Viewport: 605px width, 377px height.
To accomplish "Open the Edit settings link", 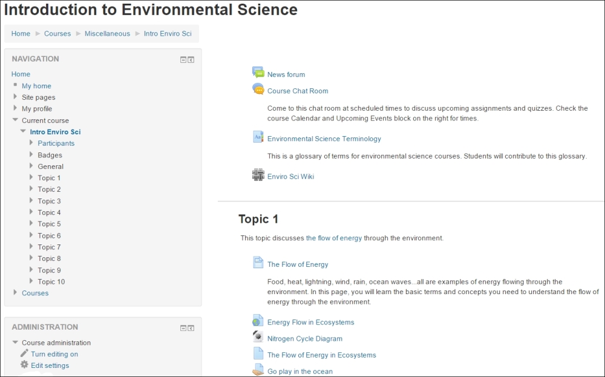I will pos(50,366).
